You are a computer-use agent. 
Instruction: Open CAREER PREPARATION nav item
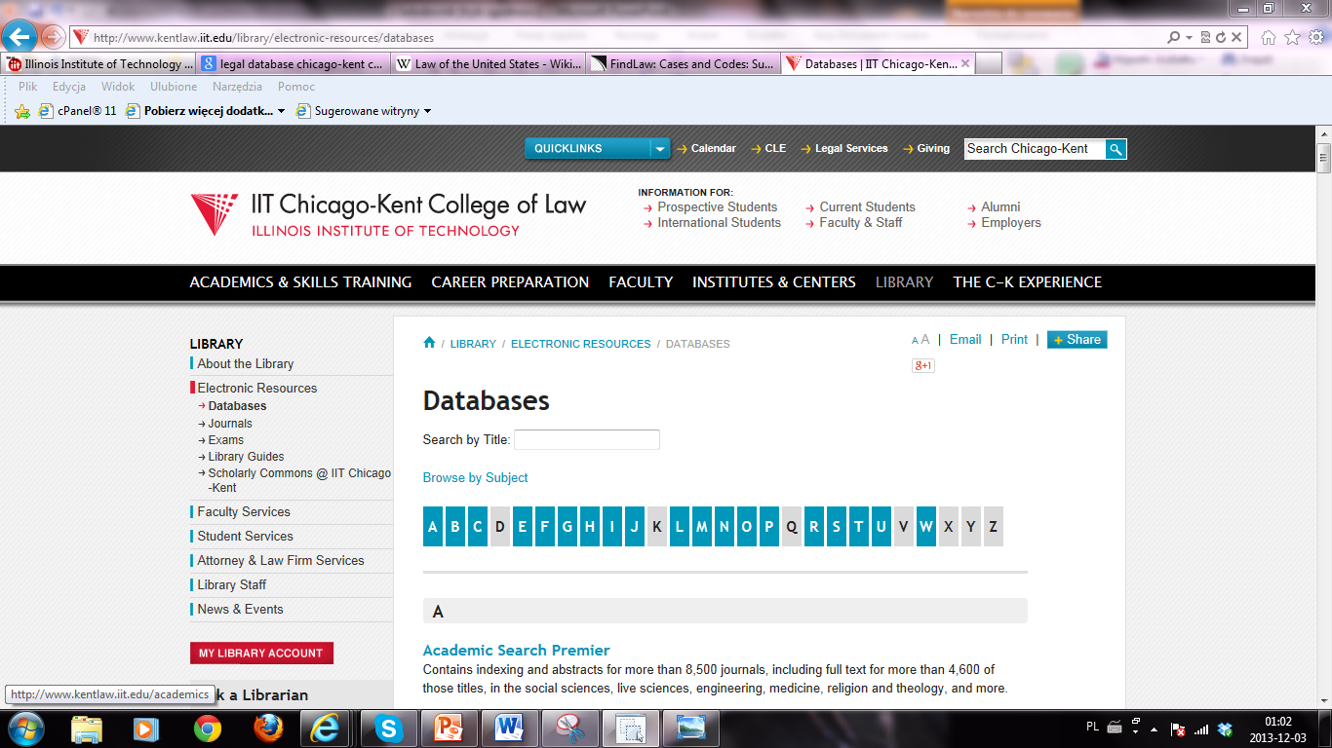[x=510, y=281]
